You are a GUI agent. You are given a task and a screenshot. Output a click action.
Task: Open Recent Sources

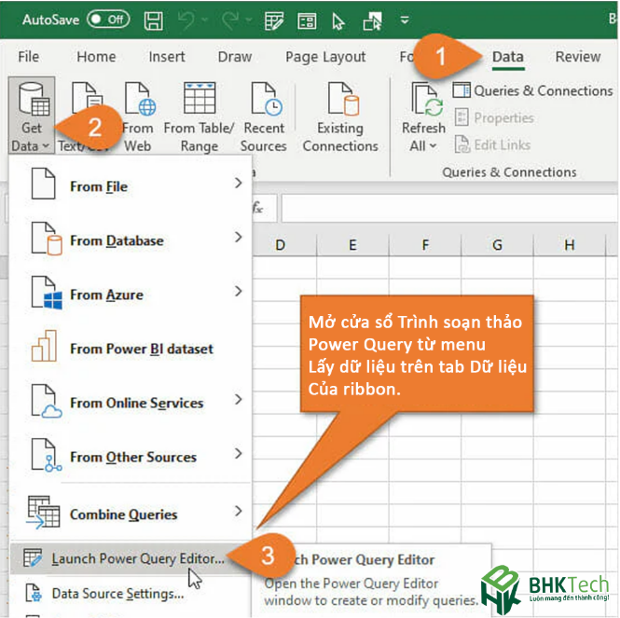point(264,117)
